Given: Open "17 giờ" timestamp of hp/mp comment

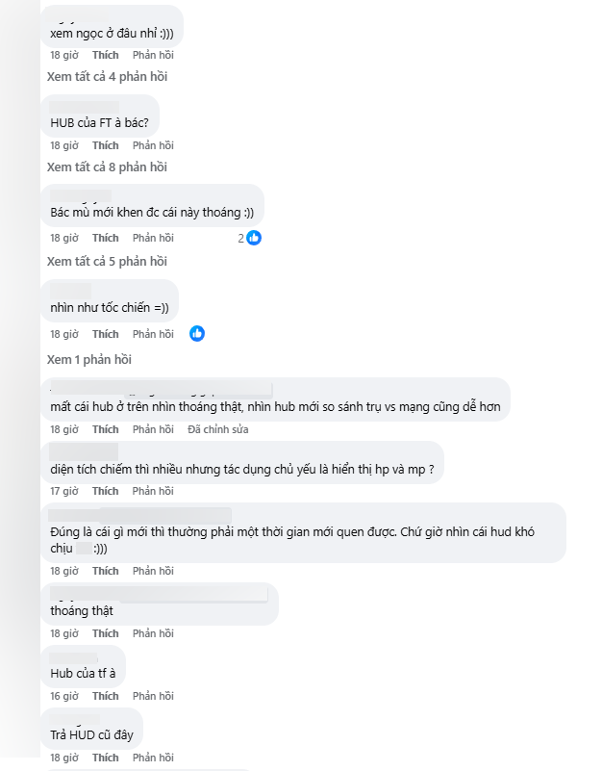Looking at the screenshot, I should coord(63,491).
